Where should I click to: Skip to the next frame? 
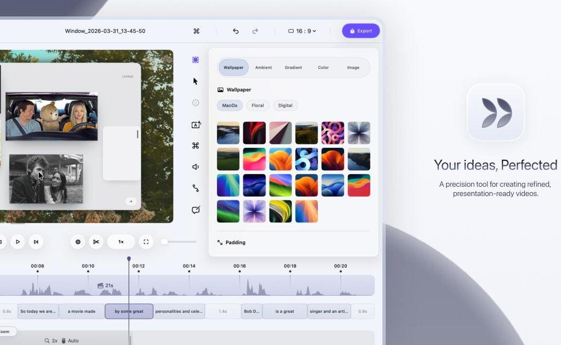click(36, 242)
